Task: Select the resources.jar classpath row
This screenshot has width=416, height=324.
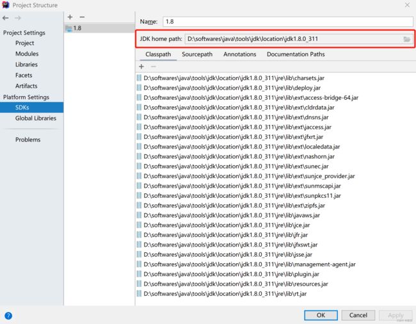Action: point(275,284)
